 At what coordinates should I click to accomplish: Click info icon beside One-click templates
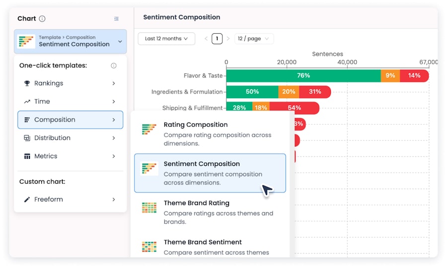coord(113,66)
